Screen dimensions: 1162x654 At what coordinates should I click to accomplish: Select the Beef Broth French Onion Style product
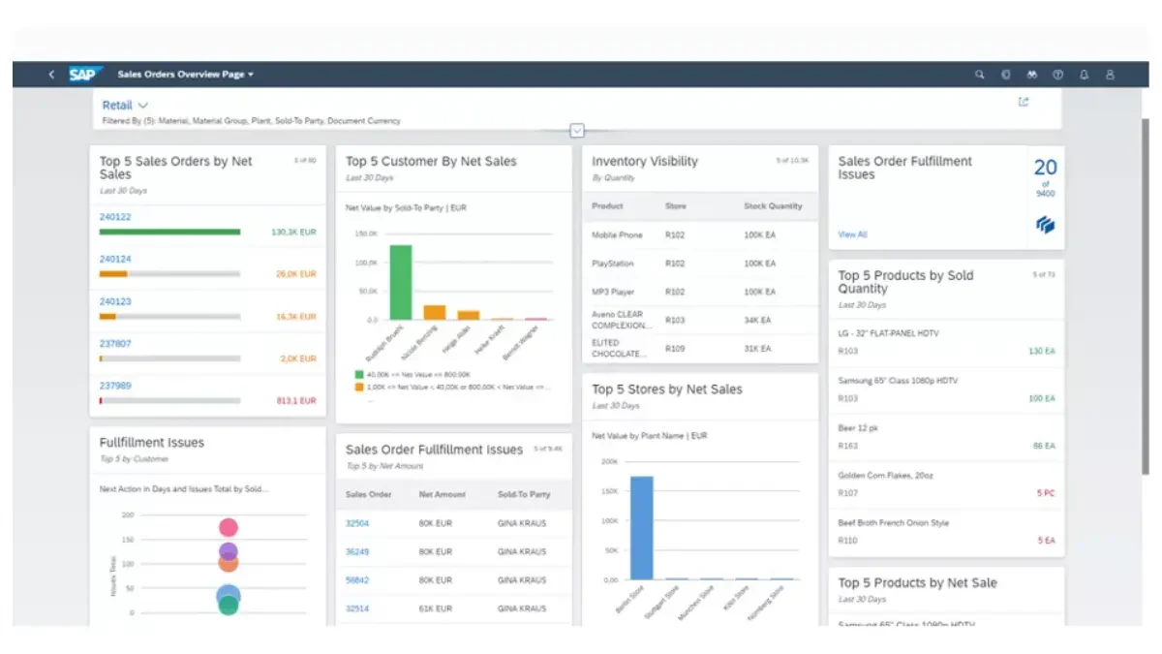click(946, 532)
